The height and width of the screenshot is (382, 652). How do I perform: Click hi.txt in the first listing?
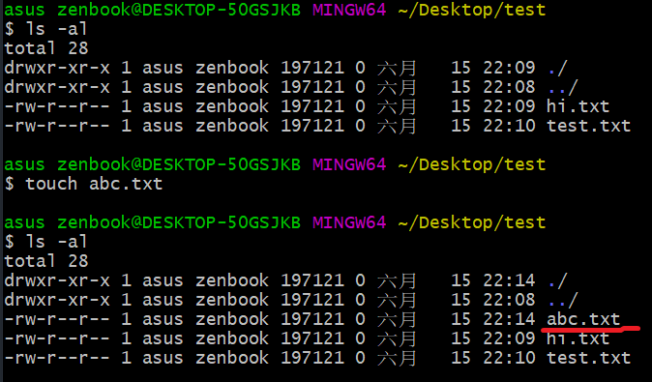[578, 106]
